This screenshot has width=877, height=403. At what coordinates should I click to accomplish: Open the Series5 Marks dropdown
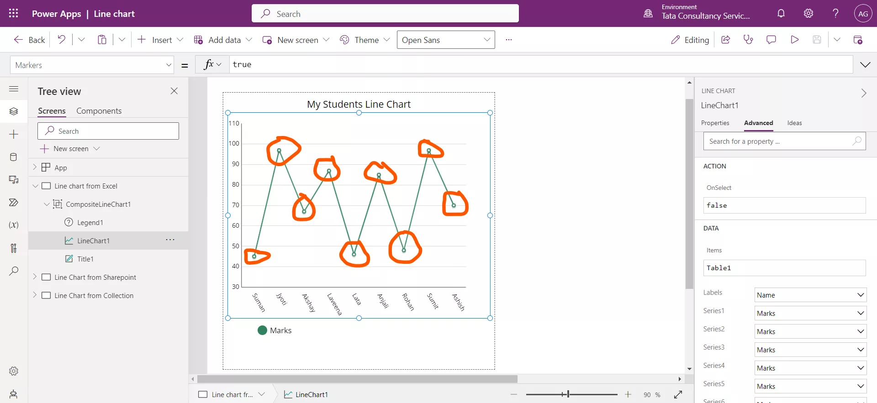pos(810,386)
